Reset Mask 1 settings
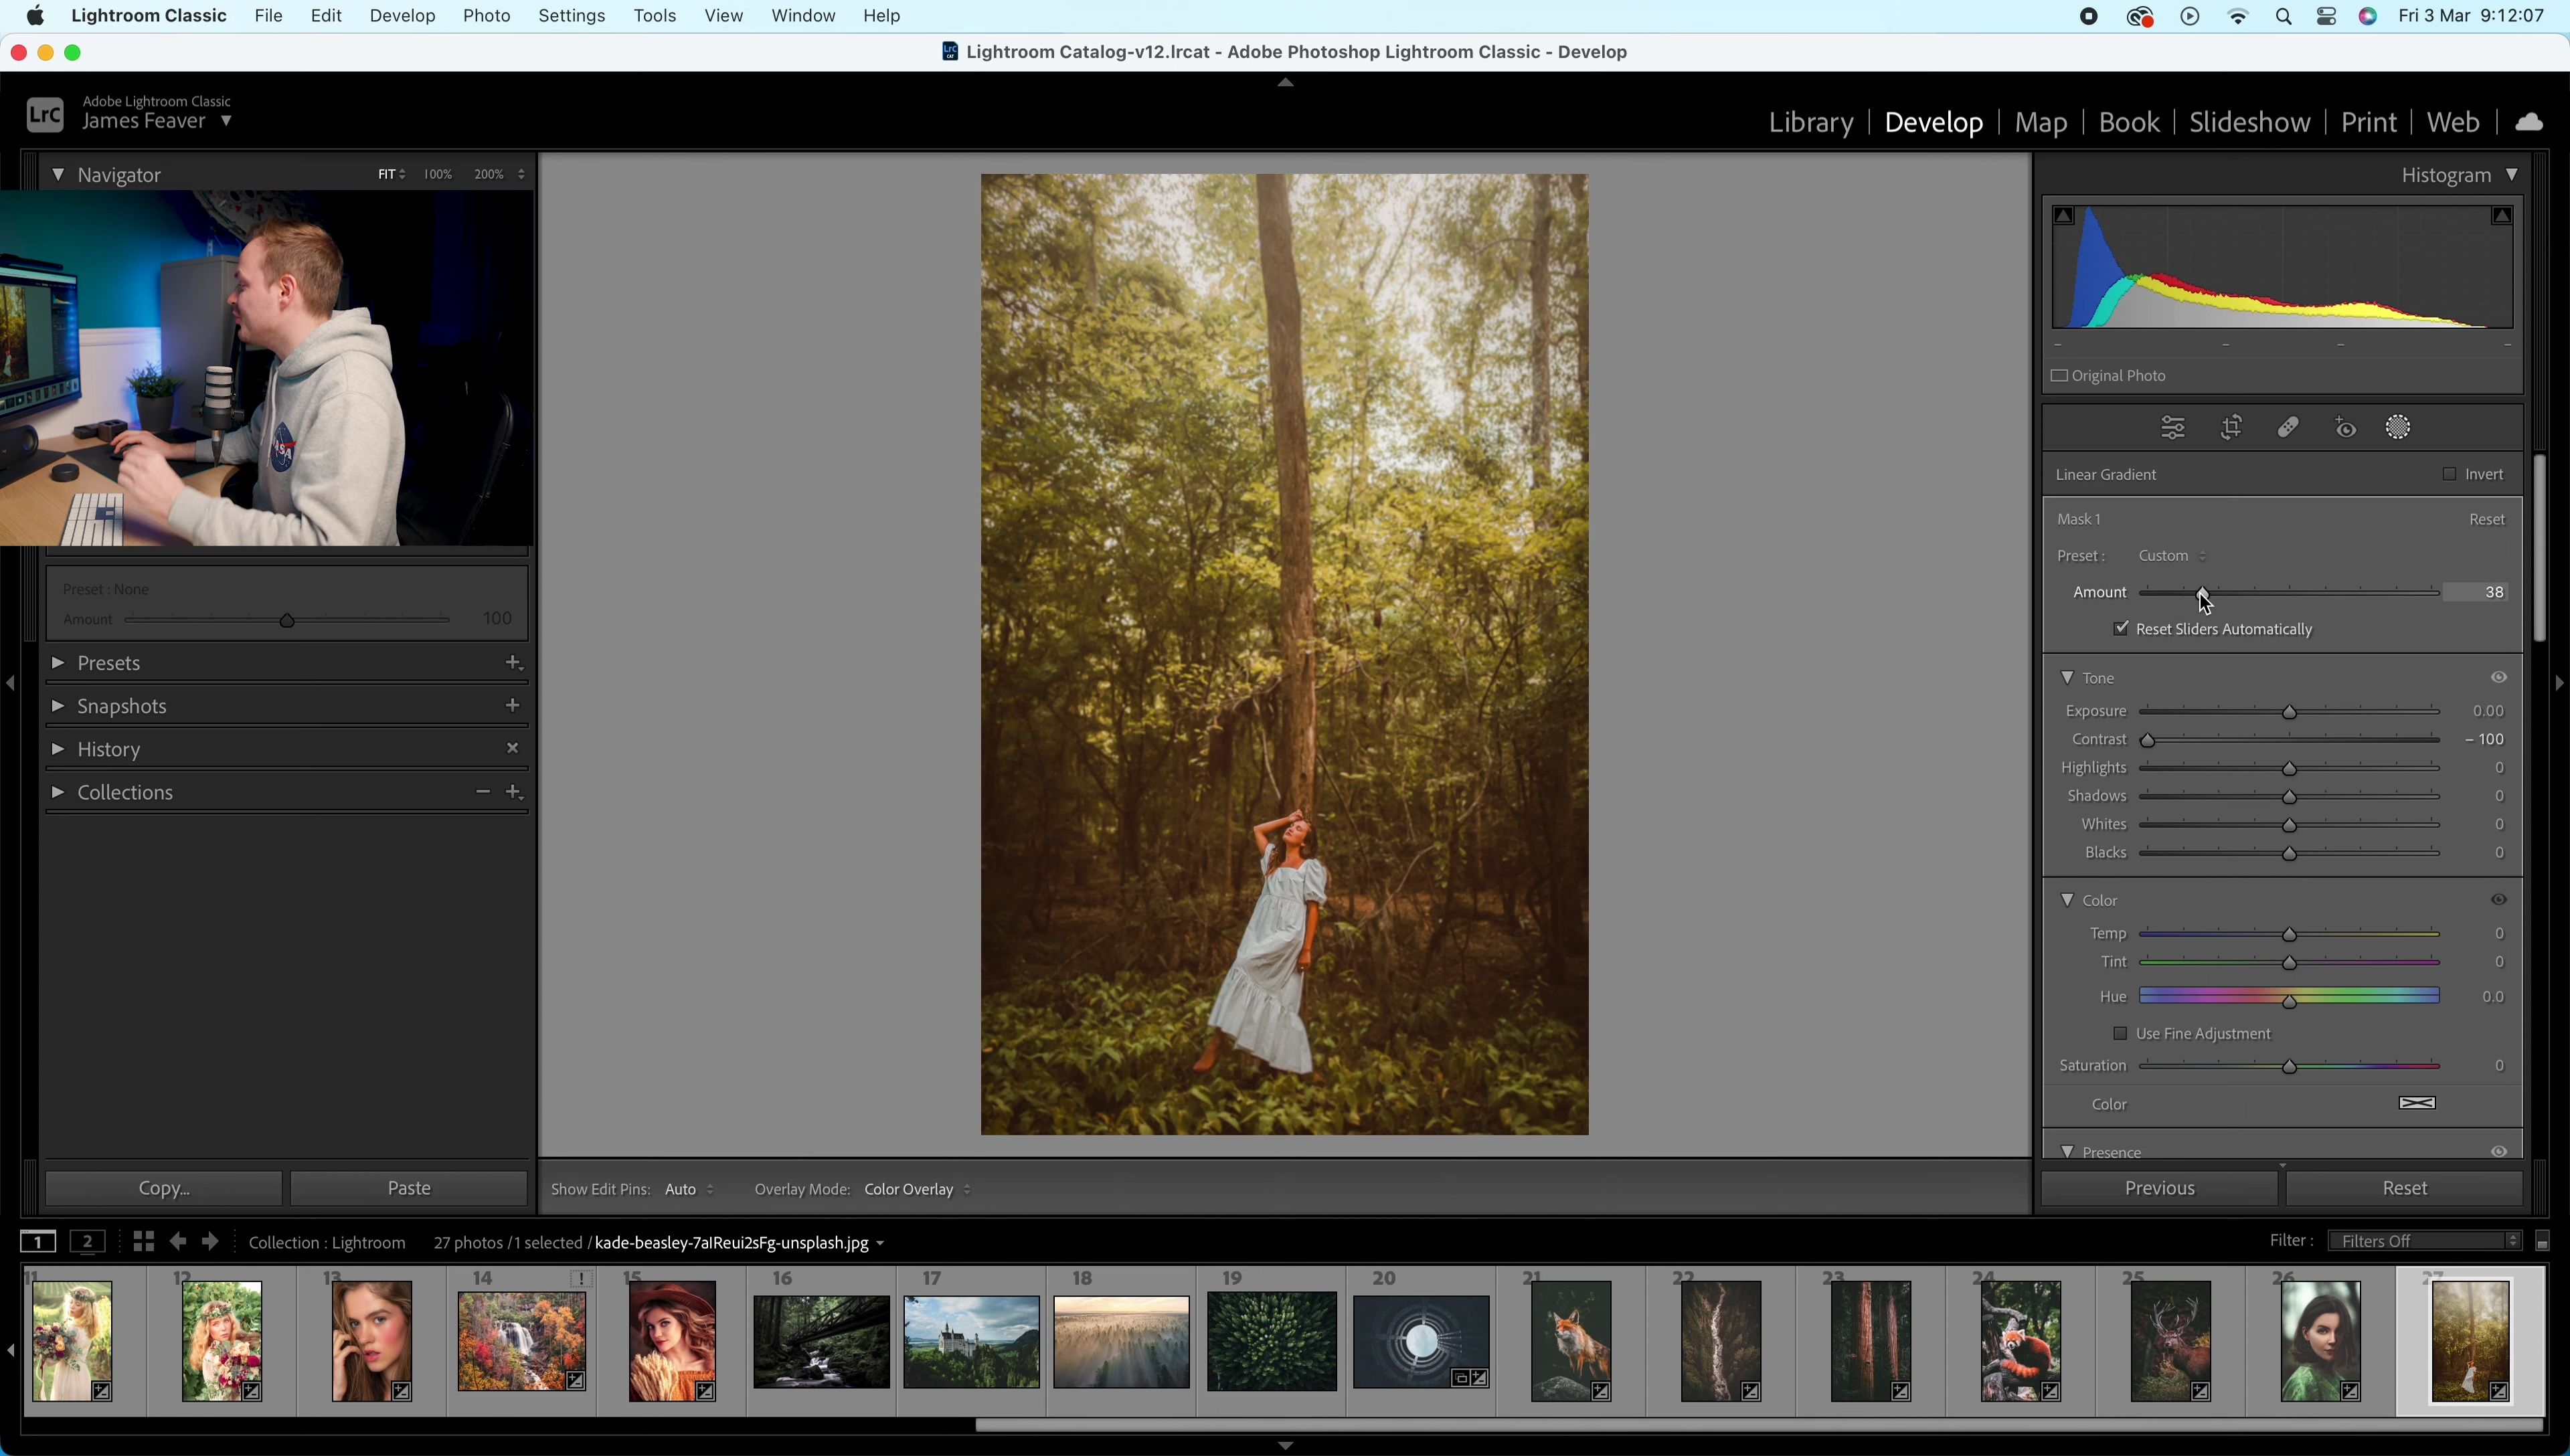 point(2487,519)
